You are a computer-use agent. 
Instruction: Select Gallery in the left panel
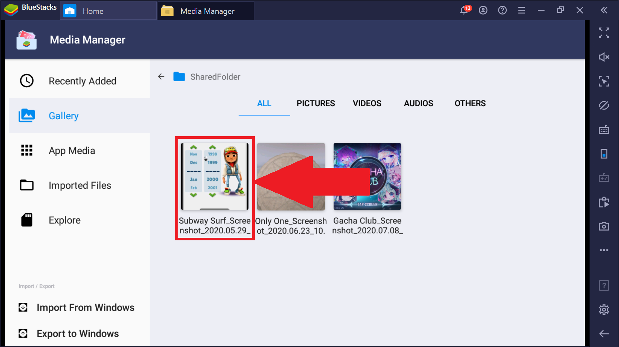pyautogui.click(x=79, y=116)
